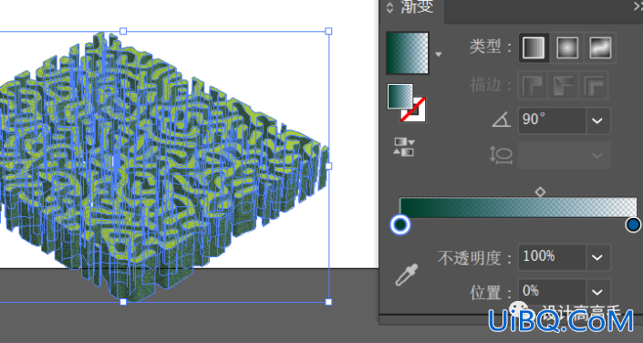
Task: Select the right blue gradient stop
Action: pos(634,224)
